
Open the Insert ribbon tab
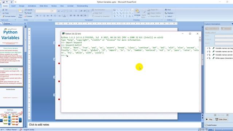pos(13,6)
